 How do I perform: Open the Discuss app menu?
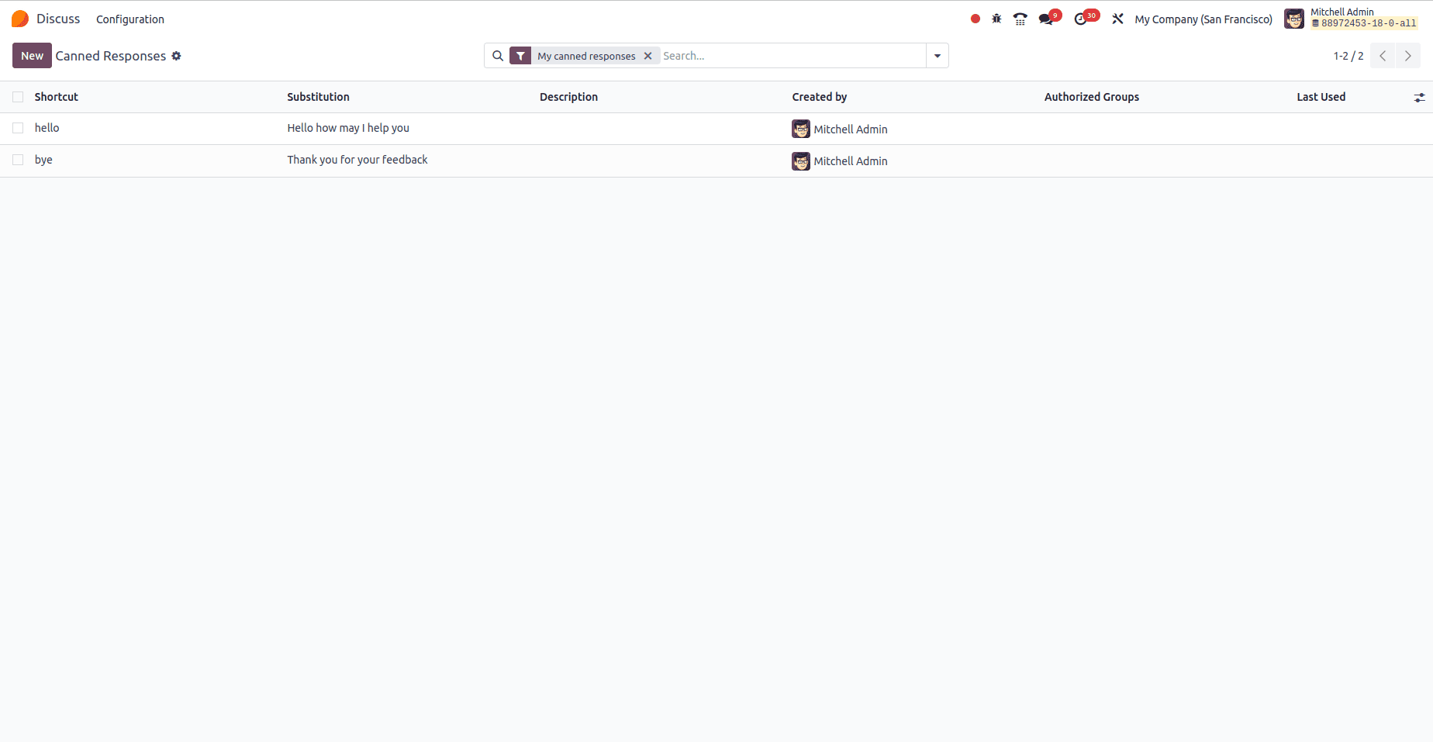pos(58,18)
